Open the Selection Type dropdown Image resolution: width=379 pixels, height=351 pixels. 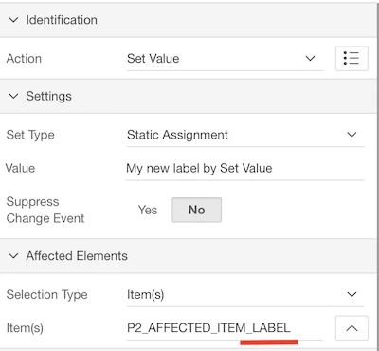click(245, 295)
